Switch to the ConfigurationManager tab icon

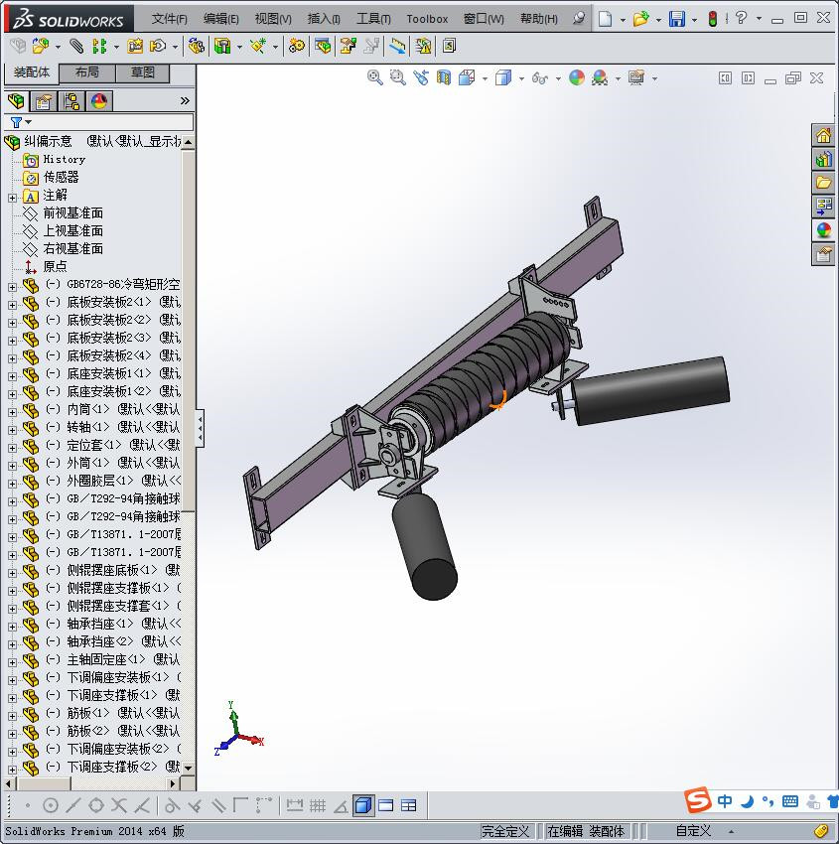(x=71, y=100)
